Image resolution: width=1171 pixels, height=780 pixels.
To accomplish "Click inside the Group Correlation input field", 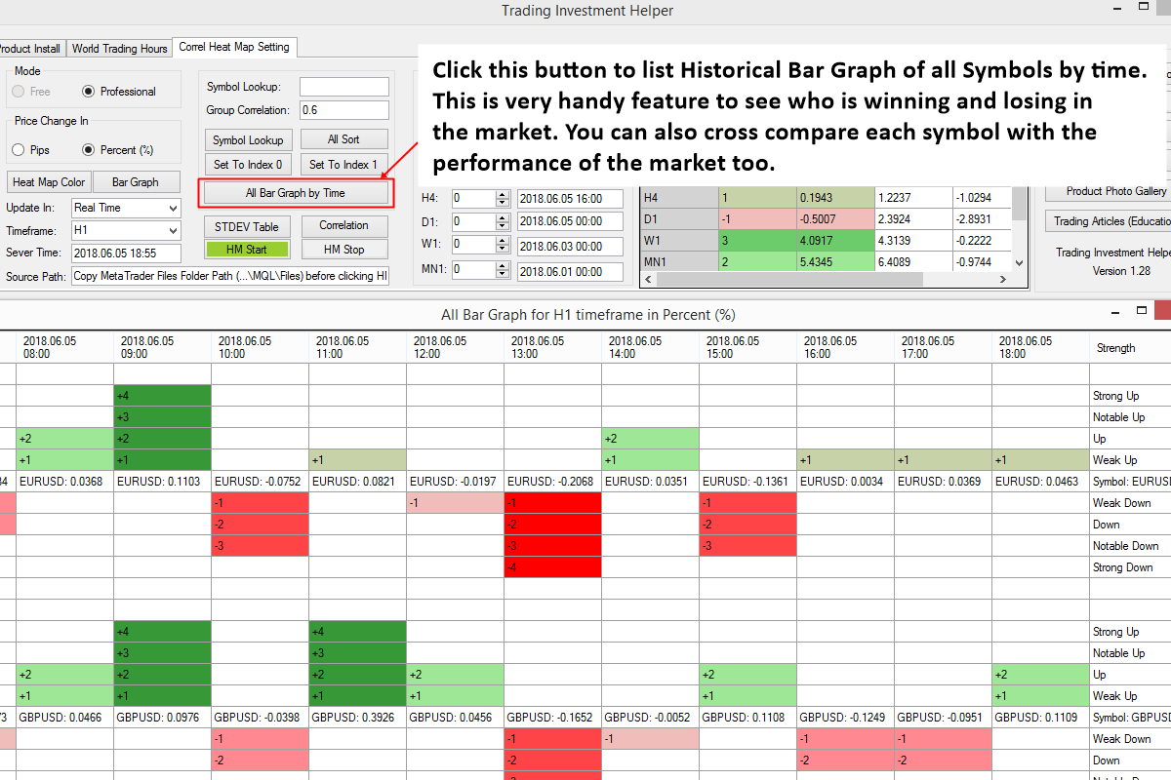I will (343, 109).
